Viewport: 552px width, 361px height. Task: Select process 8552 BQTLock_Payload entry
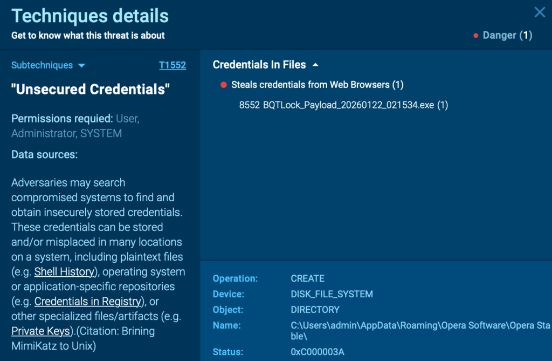pos(343,105)
